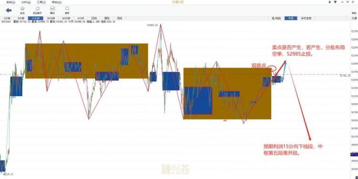The width and height of the screenshot is (358, 179).
Task: Toggle the 中枢 display mode
Action: 291,18
